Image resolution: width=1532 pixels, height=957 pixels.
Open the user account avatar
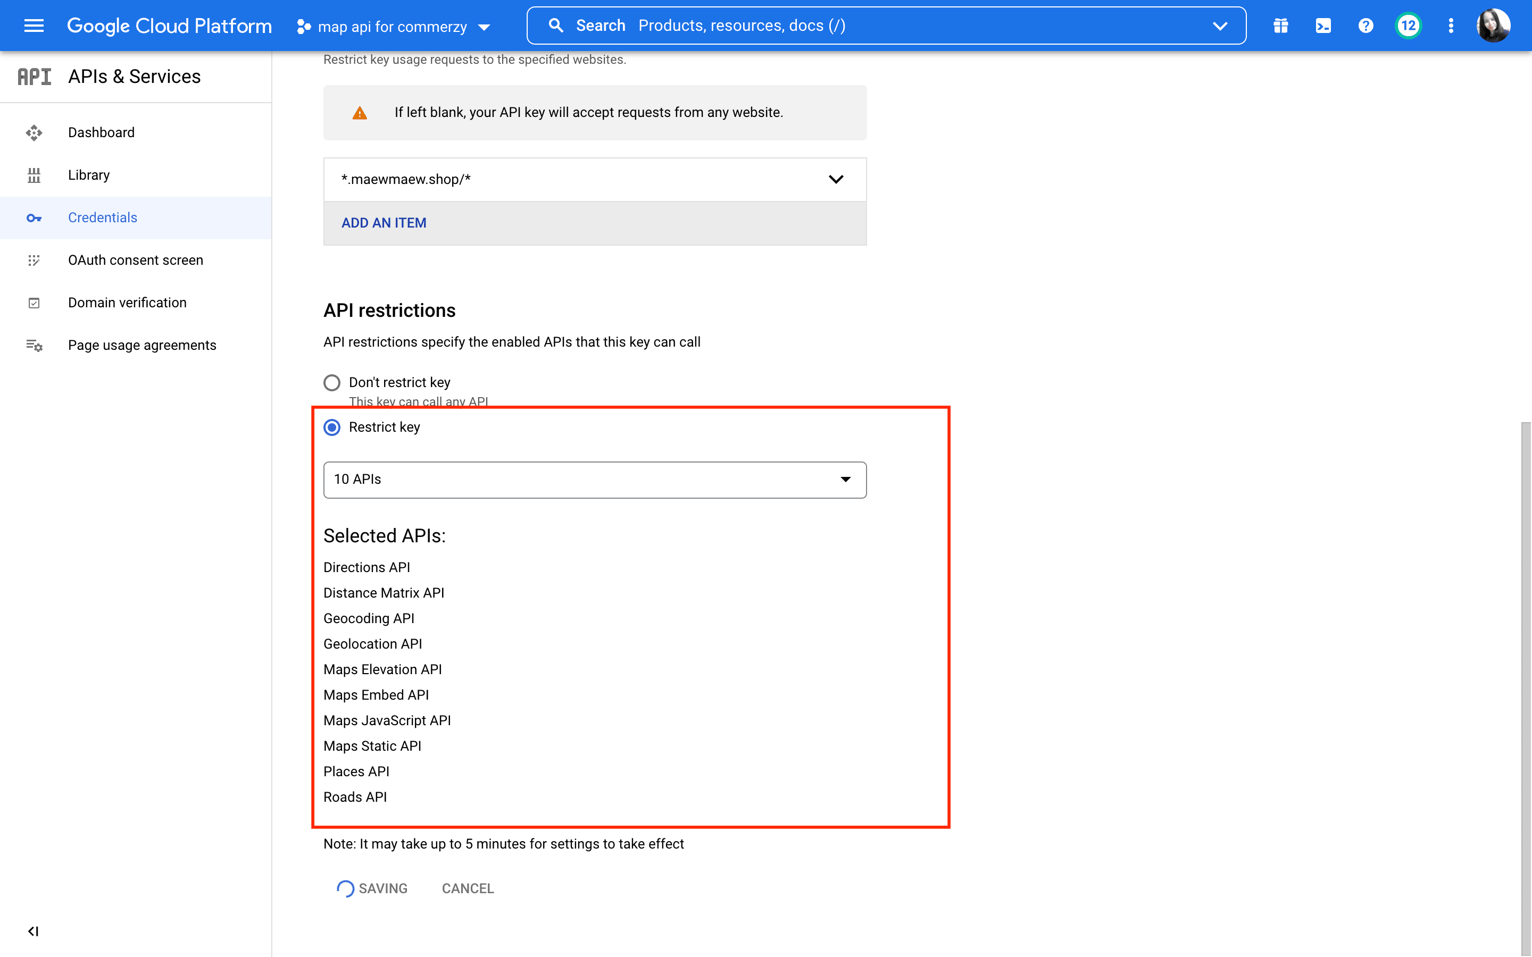coord(1493,26)
